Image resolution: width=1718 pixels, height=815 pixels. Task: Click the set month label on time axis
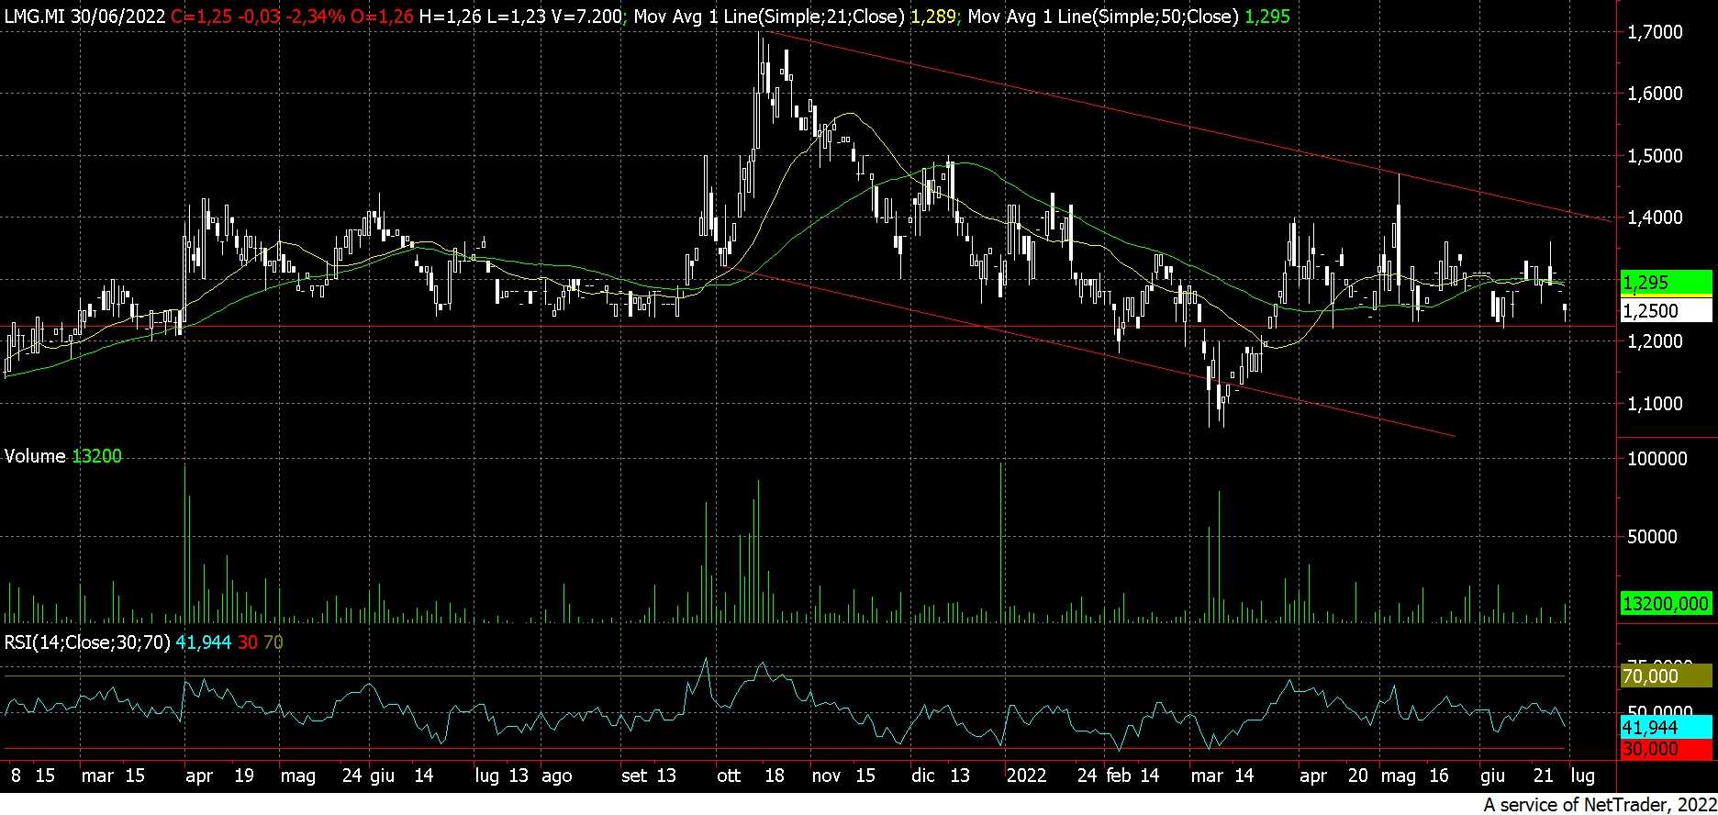click(x=633, y=776)
